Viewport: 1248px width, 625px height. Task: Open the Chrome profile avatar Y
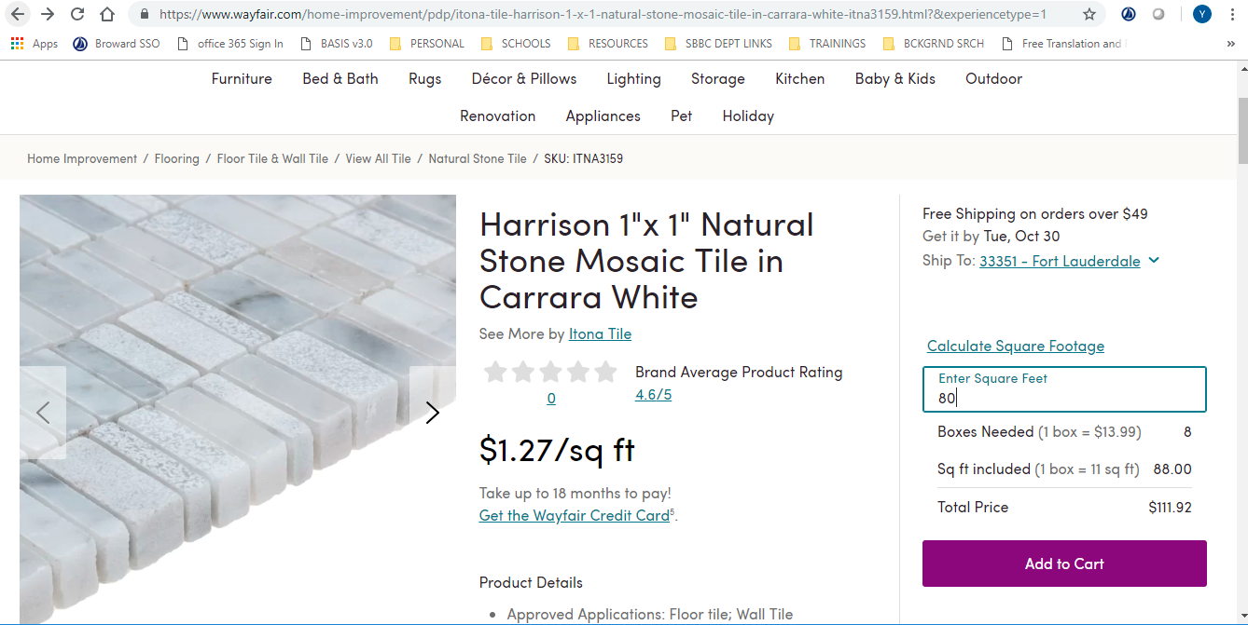point(1201,14)
